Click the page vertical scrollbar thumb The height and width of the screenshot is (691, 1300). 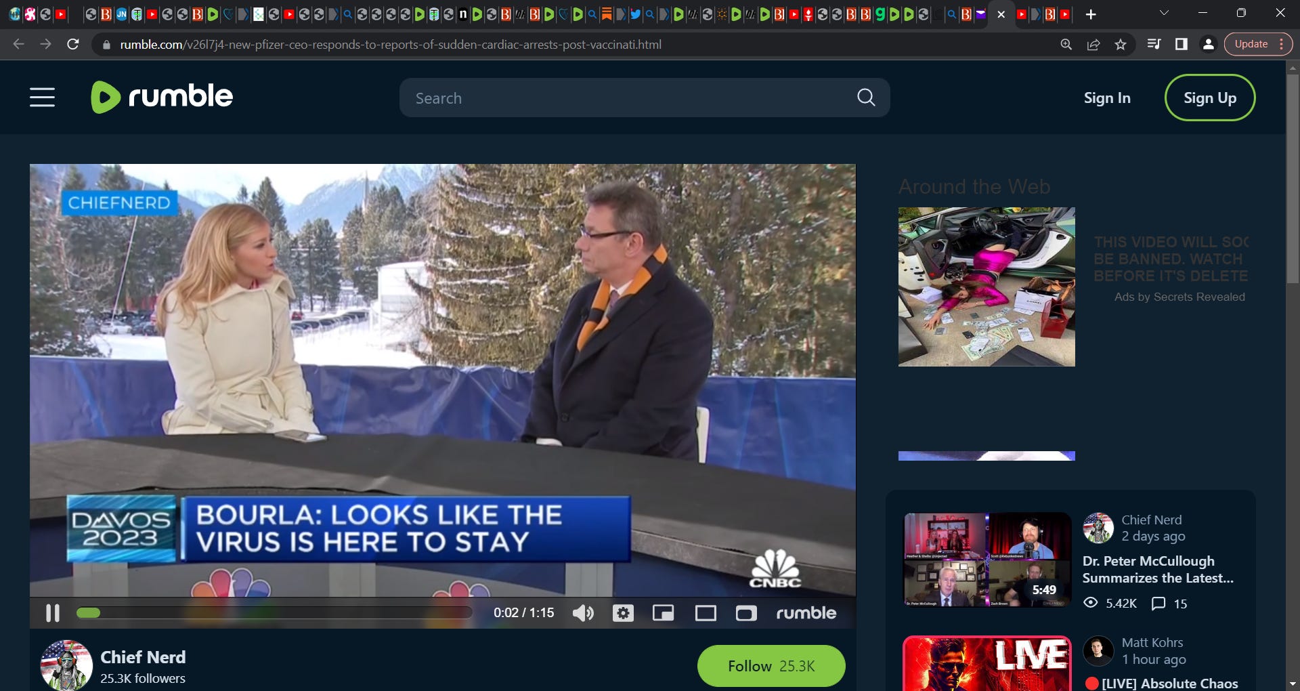[1293, 179]
